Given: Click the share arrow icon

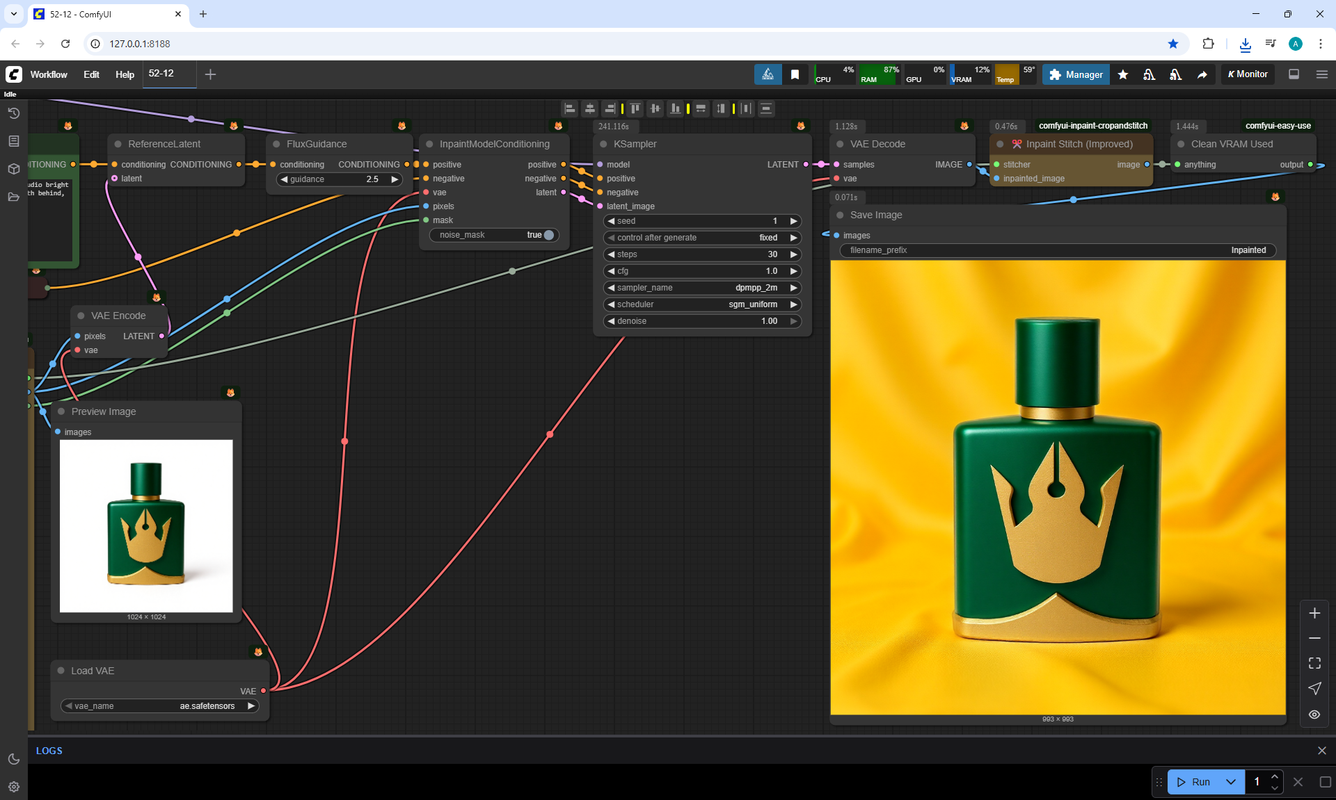Looking at the screenshot, I should pos(1202,74).
